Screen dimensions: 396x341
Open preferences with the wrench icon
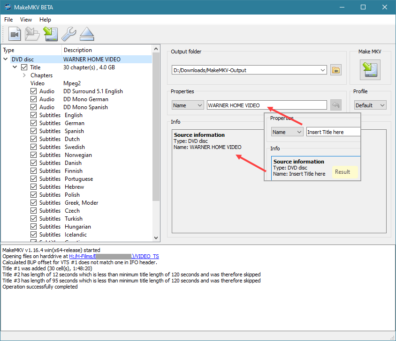point(69,34)
